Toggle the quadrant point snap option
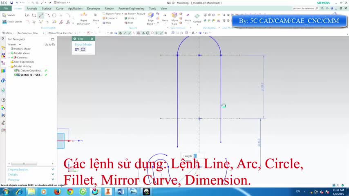 tap(152, 33)
